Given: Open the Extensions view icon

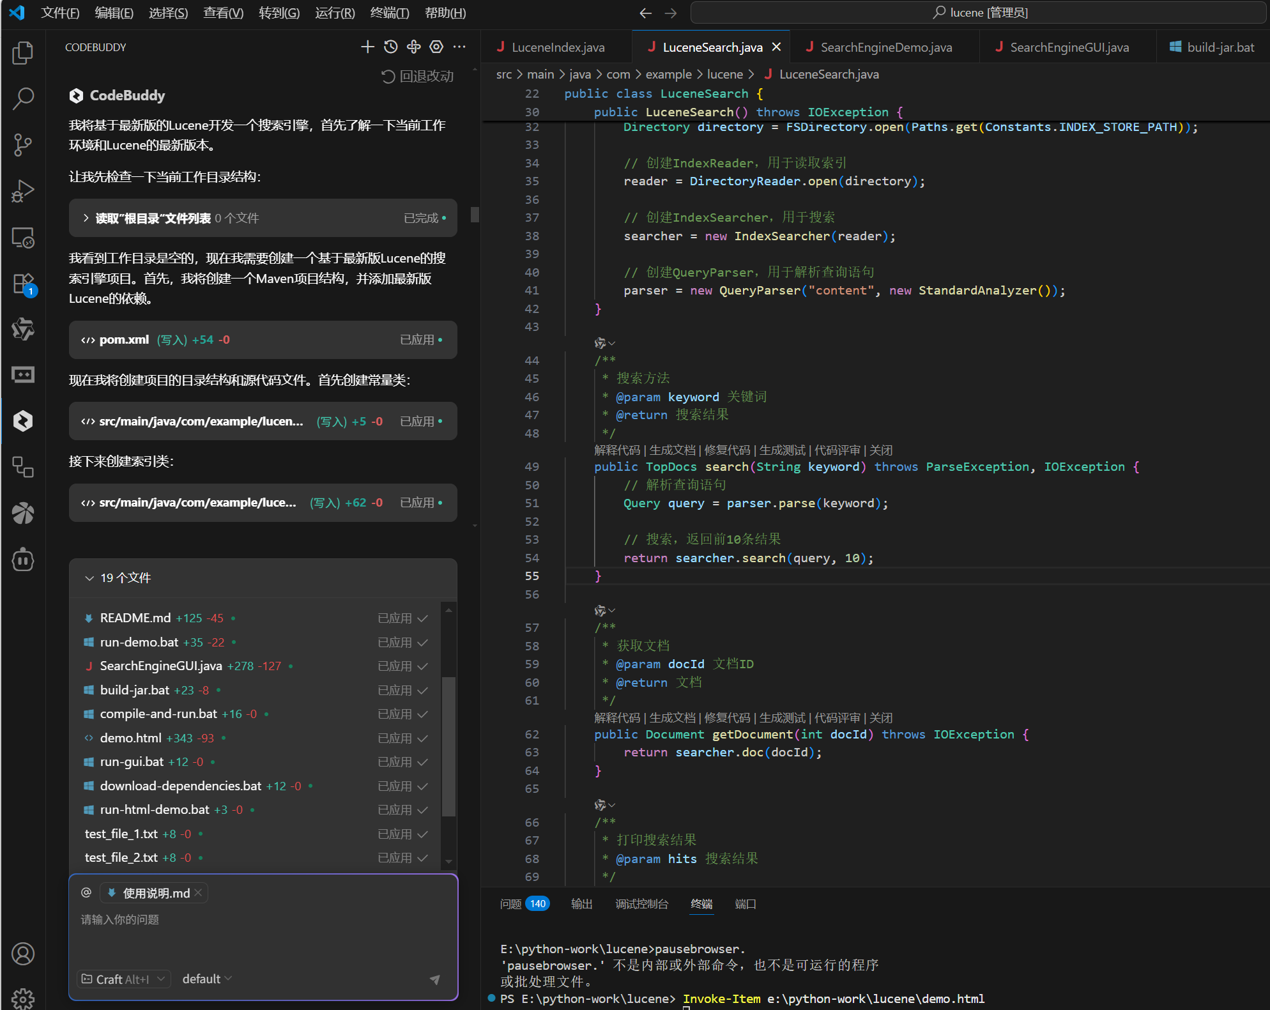Looking at the screenshot, I should point(23,283).
